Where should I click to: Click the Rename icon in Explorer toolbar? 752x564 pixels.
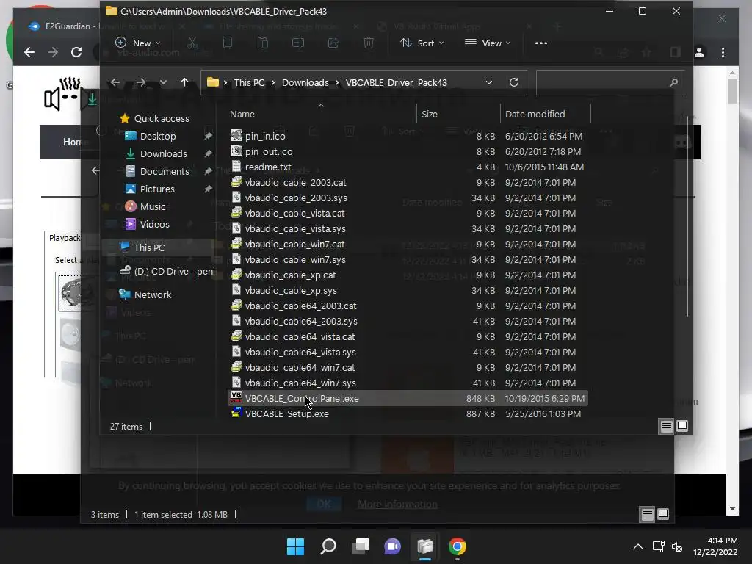click(298, 43)
